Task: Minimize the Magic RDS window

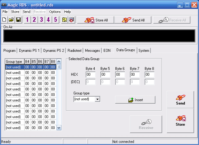Action: 180,5
